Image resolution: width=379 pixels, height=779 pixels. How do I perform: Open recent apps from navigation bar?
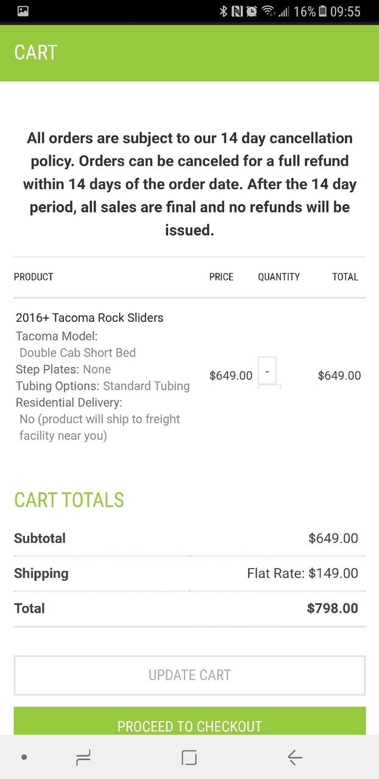click(83, 757)
